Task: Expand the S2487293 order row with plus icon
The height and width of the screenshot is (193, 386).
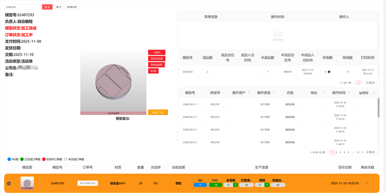Action: tap(9, 183)
